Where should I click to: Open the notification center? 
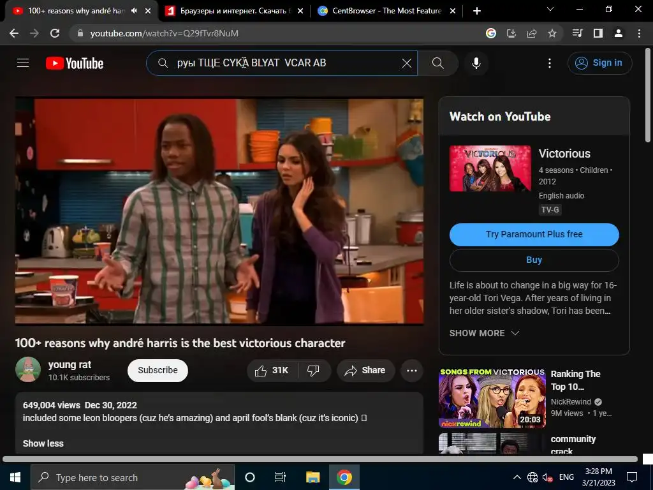click(632, 477)
